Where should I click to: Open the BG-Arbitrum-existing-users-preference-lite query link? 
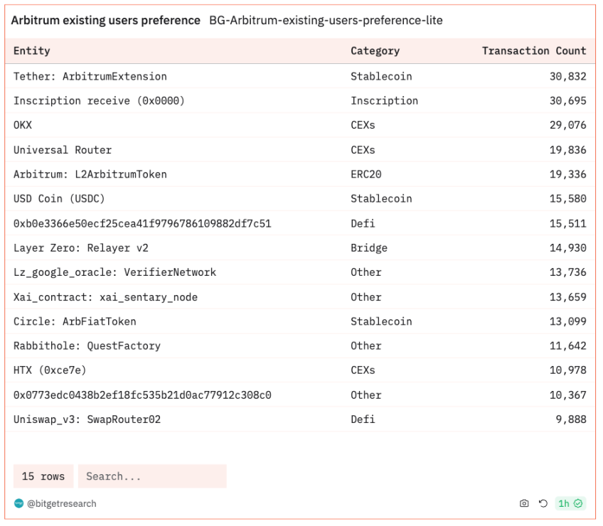pyautogui.click(x=326, y=21)
